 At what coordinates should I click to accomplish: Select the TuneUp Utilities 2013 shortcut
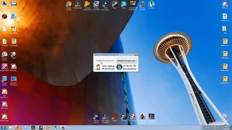pos(87,6)
